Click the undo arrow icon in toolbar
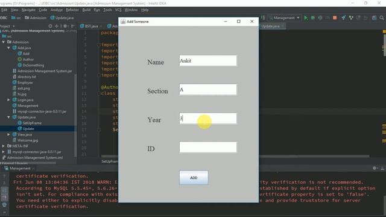 coord(365,17)
